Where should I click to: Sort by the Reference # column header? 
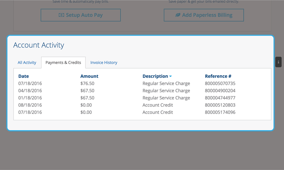click(x=218, y=76)
